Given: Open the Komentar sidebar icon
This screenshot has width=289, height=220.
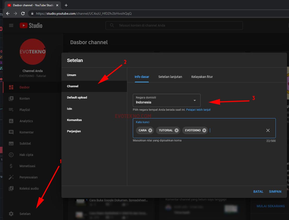Looking at the screenshot, I should coord(11,132).
